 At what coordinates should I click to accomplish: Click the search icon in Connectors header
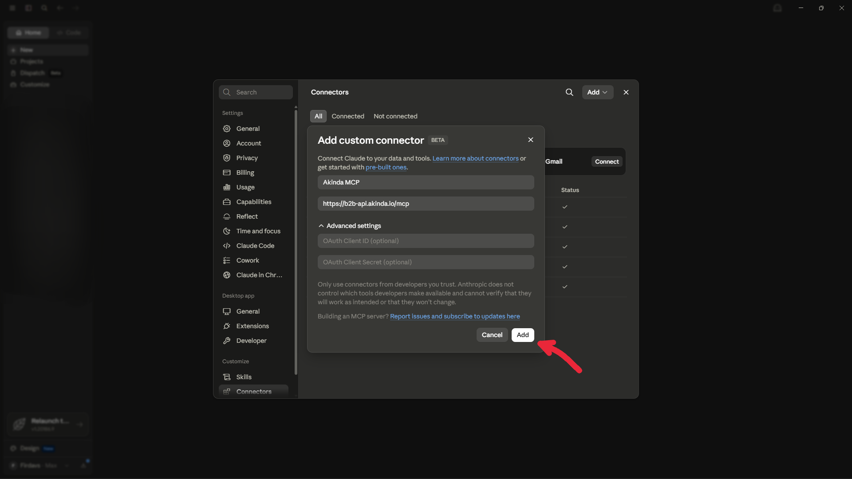point(569,92)
